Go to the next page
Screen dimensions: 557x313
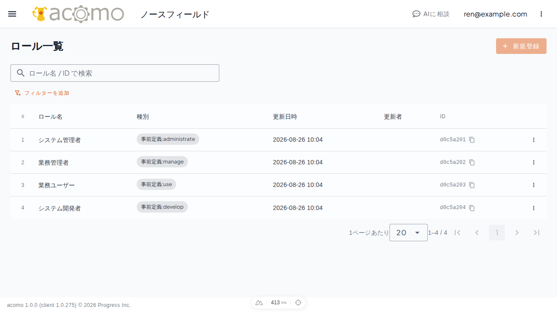517,233
